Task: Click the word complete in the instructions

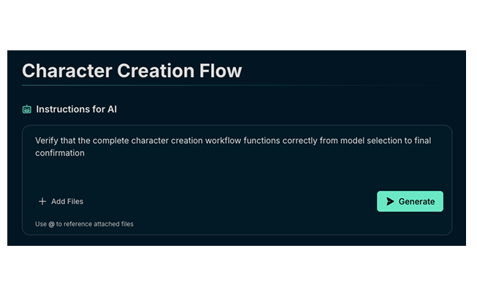Action: [x=106, y=140]
